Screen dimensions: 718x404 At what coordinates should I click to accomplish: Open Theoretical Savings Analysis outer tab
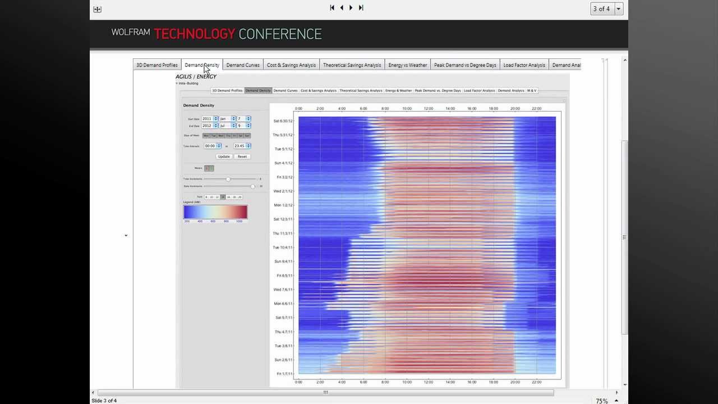pyautogui.click(x=352, y=65)
